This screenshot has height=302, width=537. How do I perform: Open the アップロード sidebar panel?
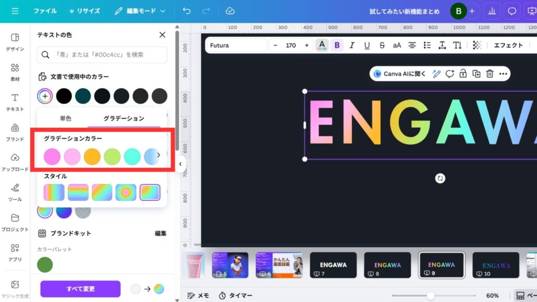15,161
